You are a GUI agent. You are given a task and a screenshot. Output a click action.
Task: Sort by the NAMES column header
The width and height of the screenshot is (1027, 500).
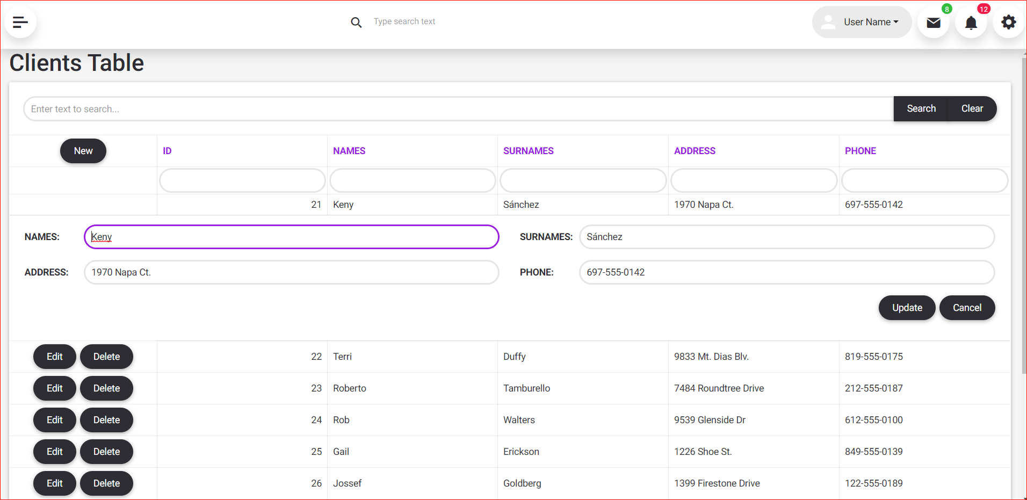[x=349, y=151]
